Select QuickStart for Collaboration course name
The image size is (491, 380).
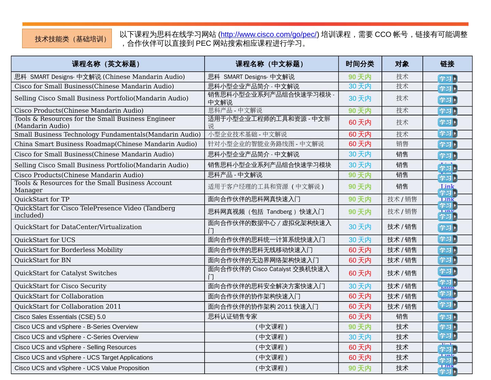point(59,296)
